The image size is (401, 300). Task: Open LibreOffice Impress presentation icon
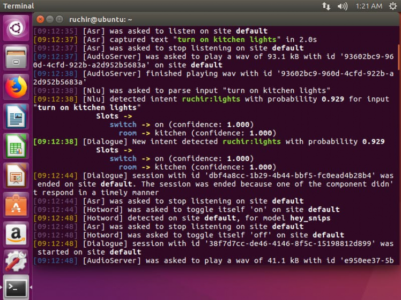[16, 175]
